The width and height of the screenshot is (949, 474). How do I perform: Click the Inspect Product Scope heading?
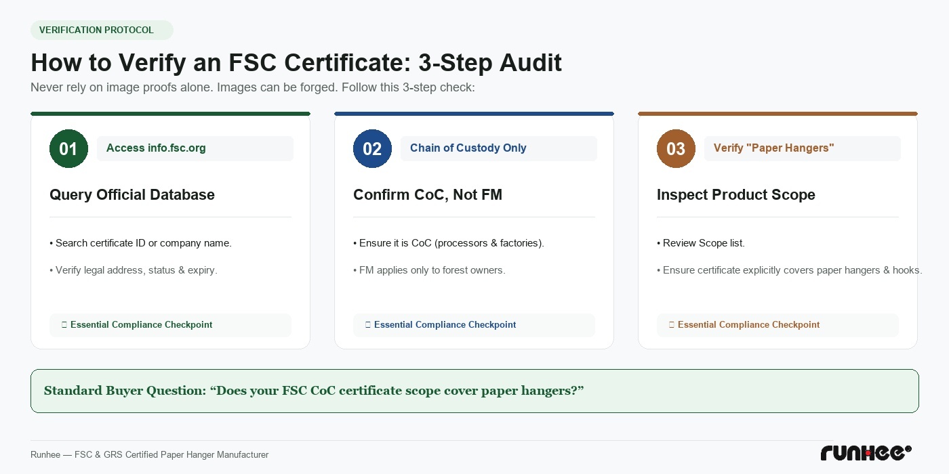(736, 195)
